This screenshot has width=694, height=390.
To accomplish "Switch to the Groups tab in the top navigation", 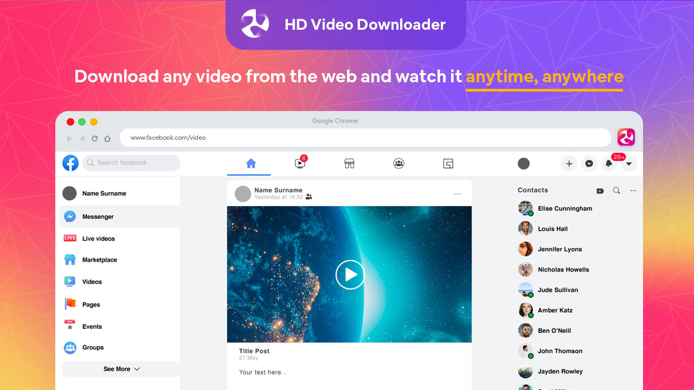I will pos(399,164).
